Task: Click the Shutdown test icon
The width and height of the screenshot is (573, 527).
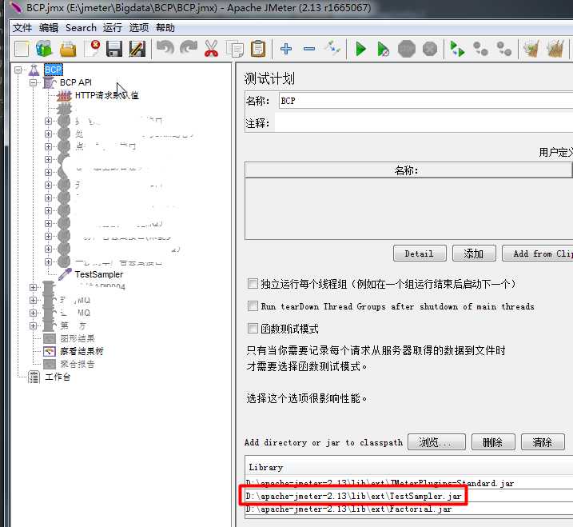Action: point(430,49)
